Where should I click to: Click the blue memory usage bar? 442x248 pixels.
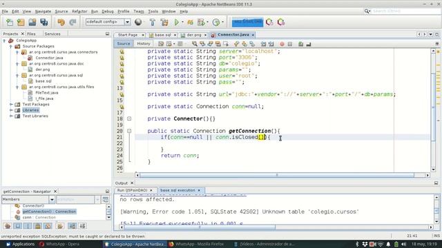pyautogui.click(x=247, y=22)
